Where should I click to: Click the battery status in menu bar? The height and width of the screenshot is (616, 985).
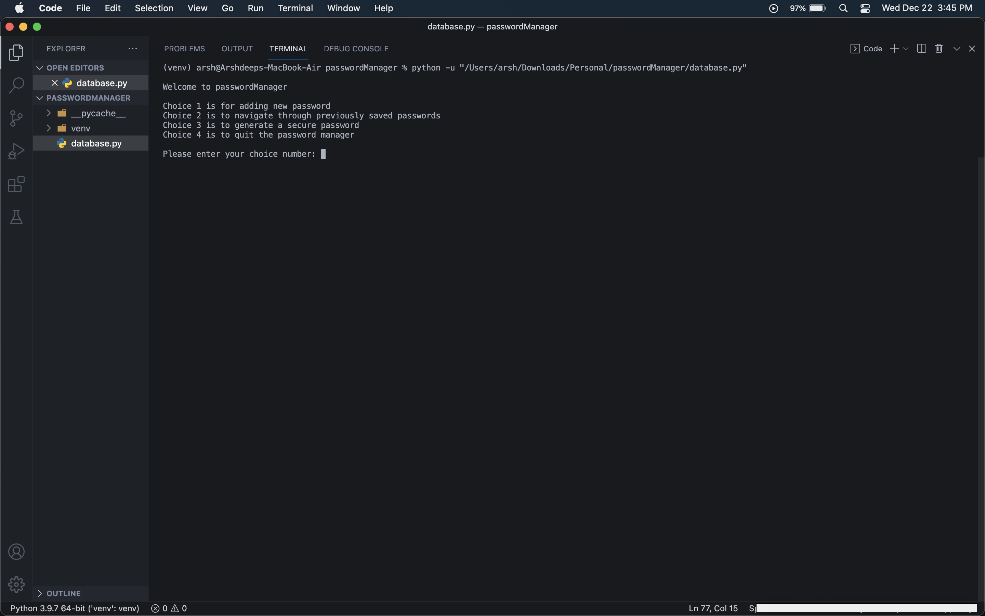(x=808, y=8)
